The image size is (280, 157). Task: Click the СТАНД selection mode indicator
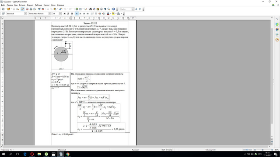click(169, 150)
